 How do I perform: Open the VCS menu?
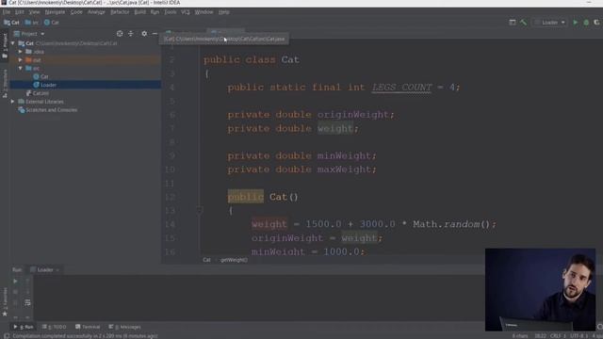tap(185, 12)
